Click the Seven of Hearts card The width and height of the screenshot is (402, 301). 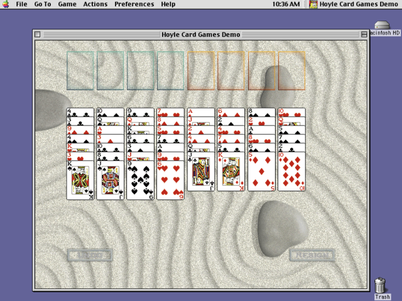pos(170,113)
